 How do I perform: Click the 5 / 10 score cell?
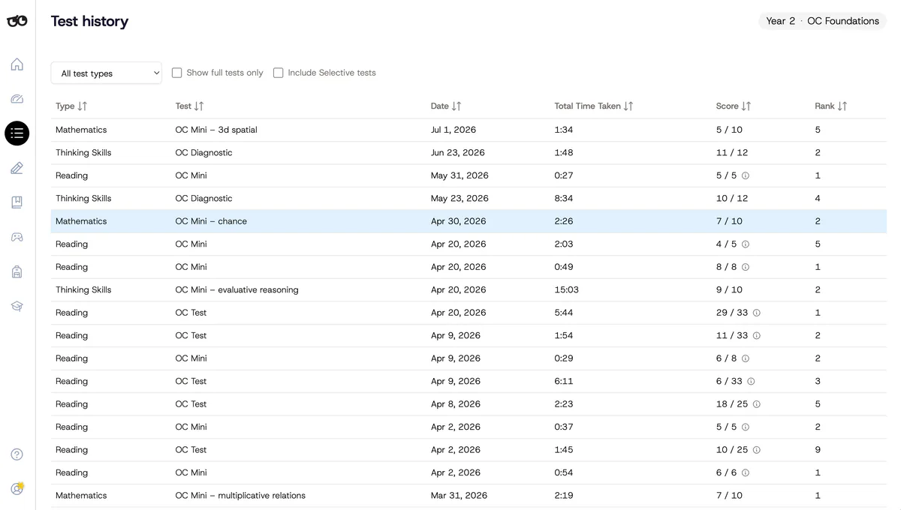(729, 130)
